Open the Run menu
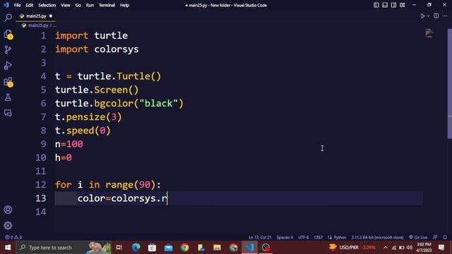Image resolution: width=452 pixels, height=254 pixels. pyautogui.click(x=90, y=5)
